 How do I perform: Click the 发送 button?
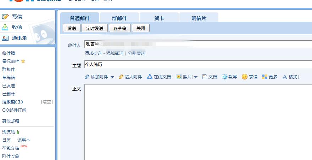point(72,28)
